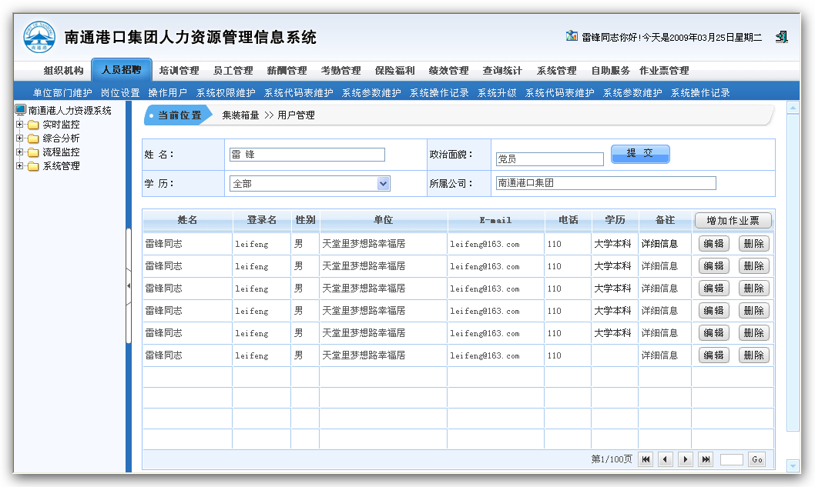Viewport: 815px width, 487px height.
Task: Click the Go pagination button
Action: click(x=756, y=459)
